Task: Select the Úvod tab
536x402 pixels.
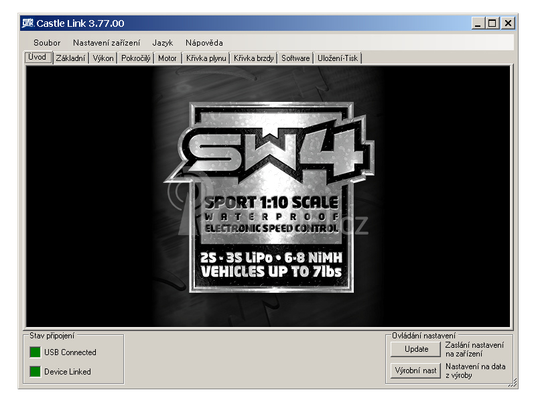Action: coord(38,57)
